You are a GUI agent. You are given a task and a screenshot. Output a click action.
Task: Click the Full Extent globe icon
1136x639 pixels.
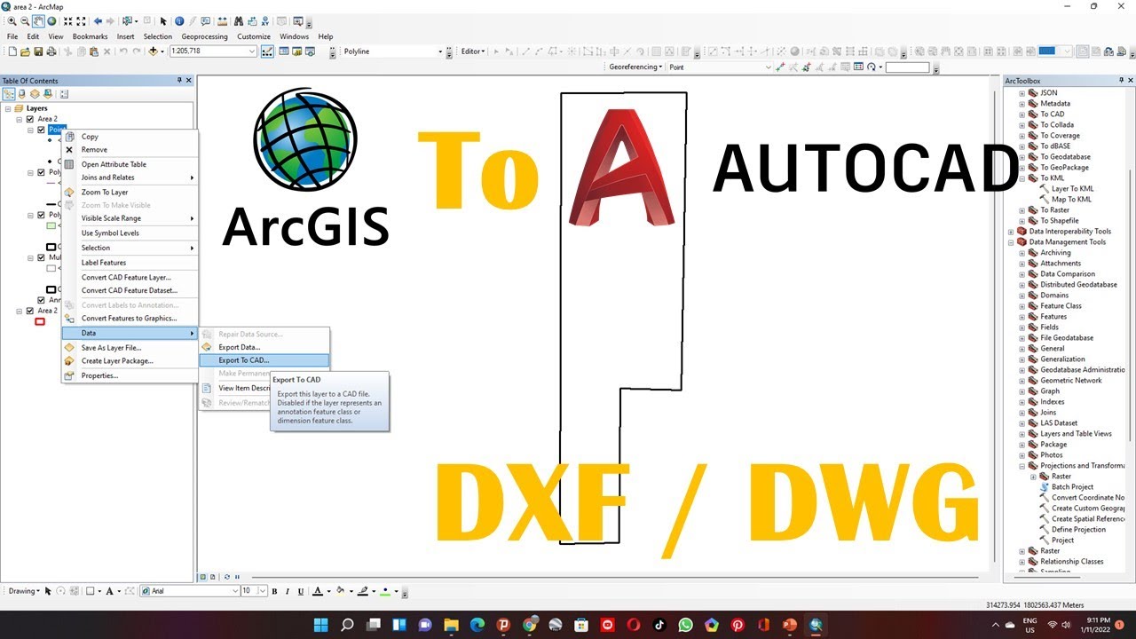(x=51, y=20)
